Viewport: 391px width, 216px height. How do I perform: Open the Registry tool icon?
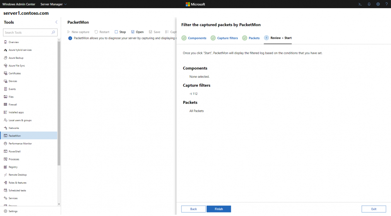pyautogui.click(x=5, y=167)
